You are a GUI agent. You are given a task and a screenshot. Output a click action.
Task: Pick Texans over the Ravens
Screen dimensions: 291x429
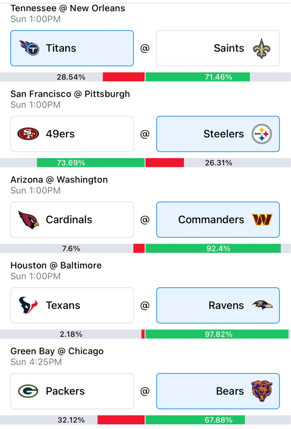72,305
